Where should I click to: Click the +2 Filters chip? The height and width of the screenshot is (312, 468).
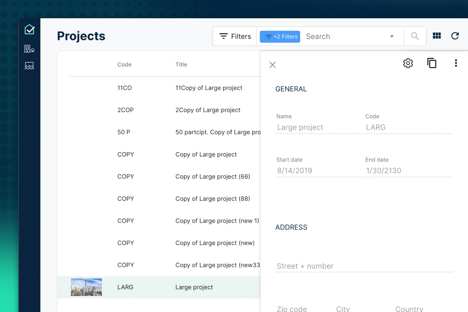(x=280, y=37)
